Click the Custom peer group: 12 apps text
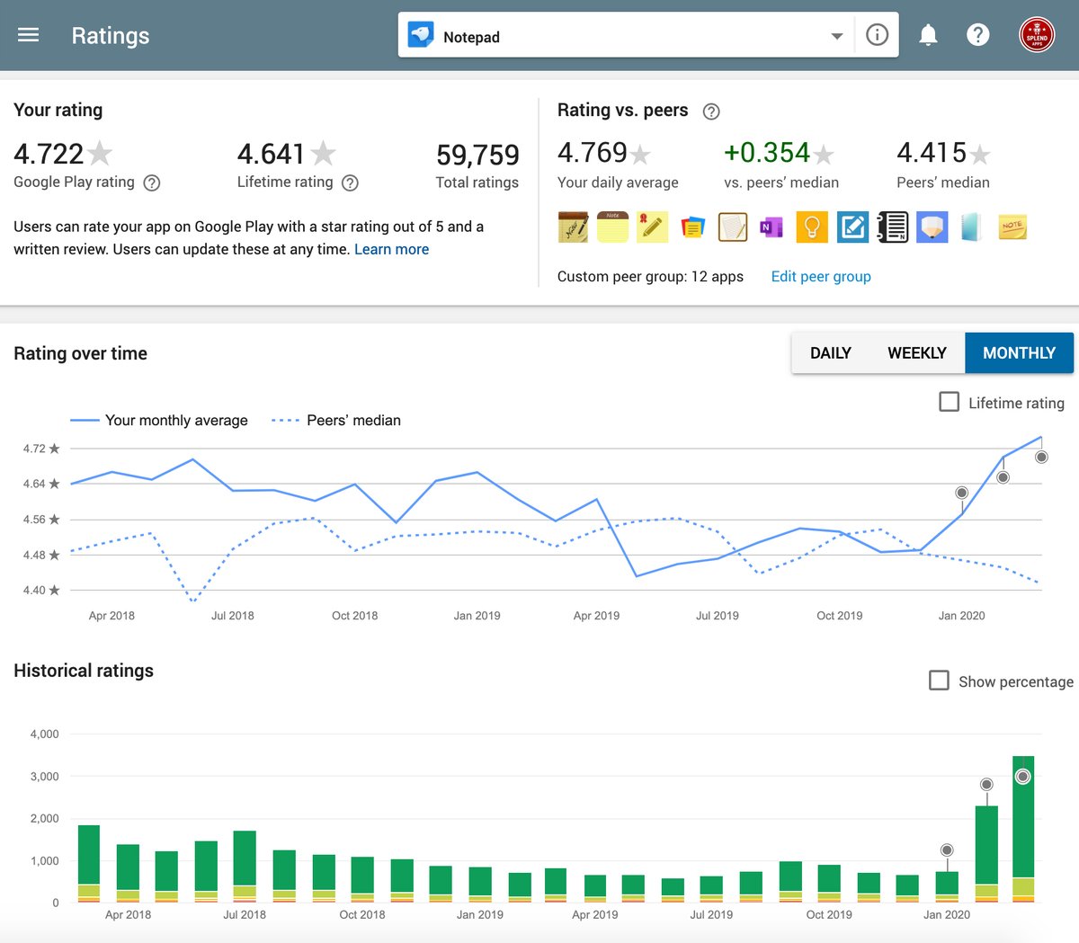This screenshot has width=1079, height=943. pos(650,277)
